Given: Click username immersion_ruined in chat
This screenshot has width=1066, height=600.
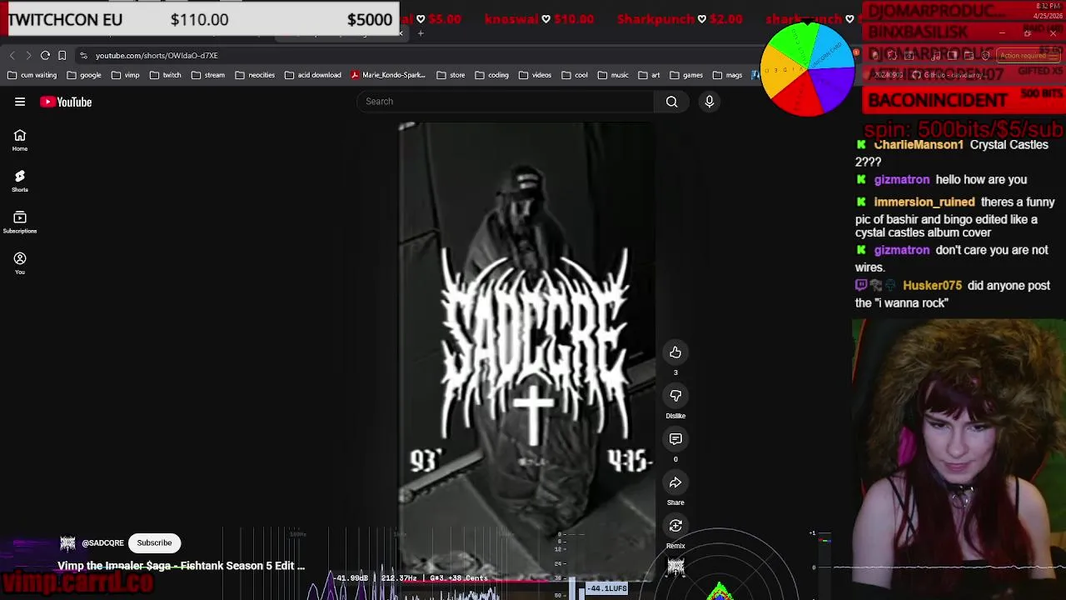Looking at the screenshot, I should [924, 202].
